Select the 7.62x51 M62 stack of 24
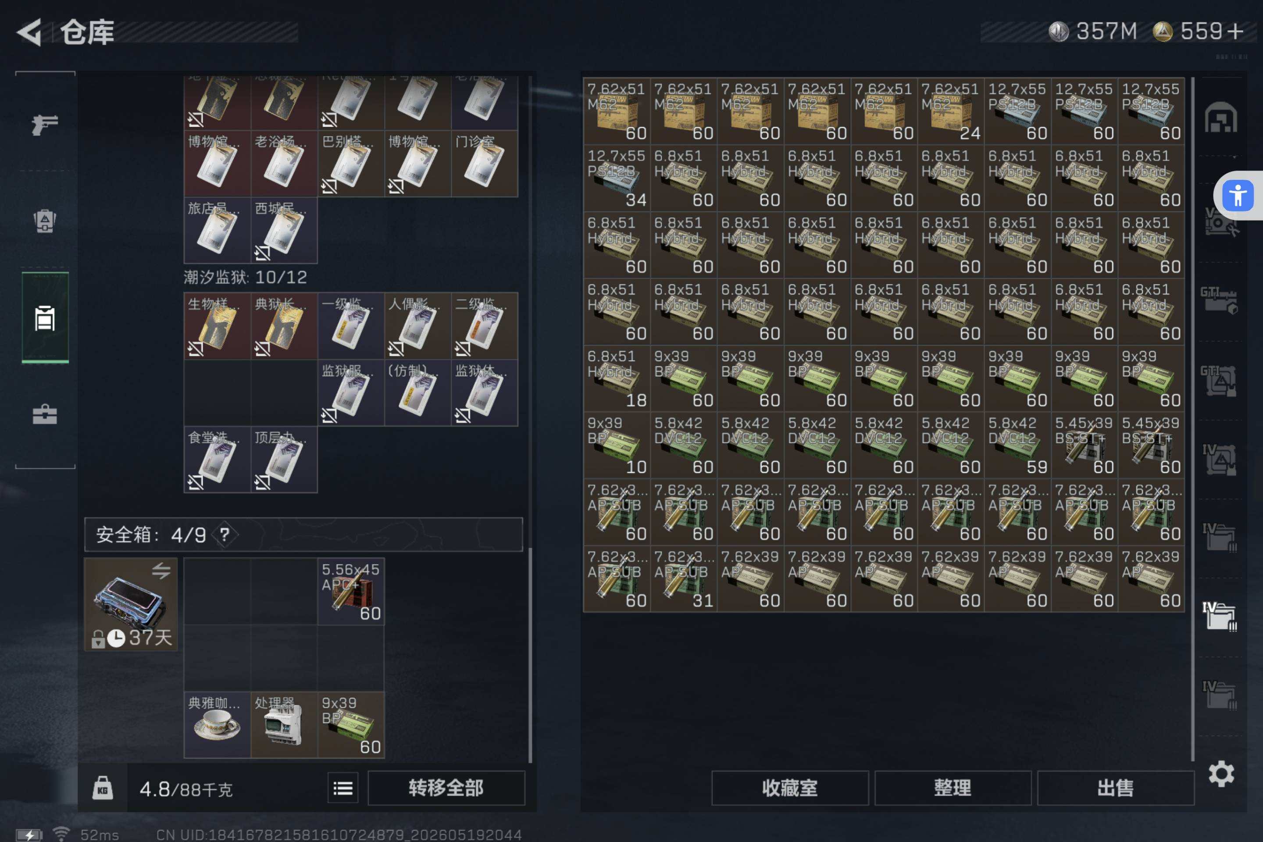This screenshot has height=842, width=1263. 950,111
